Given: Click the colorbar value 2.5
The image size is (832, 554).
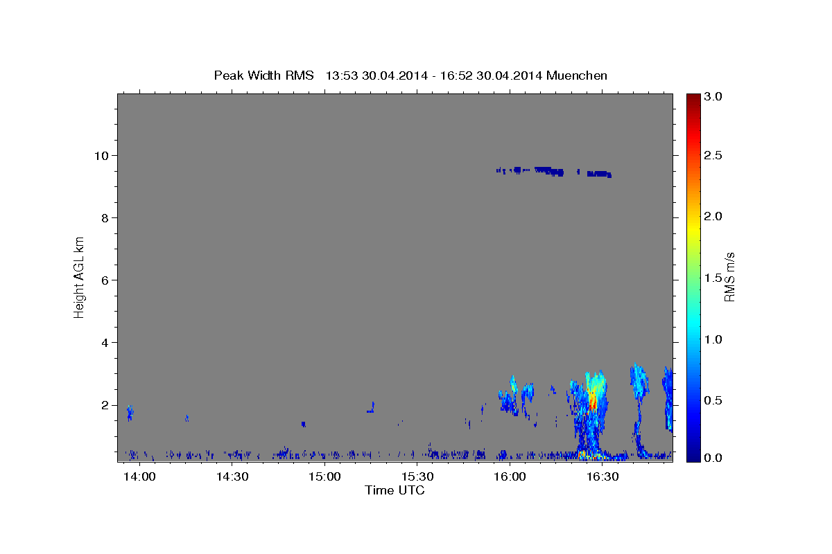Looking at the screenshot, I should tap(713, 156).
